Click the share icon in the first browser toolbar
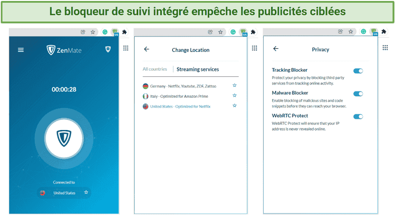 click(83, 32)
